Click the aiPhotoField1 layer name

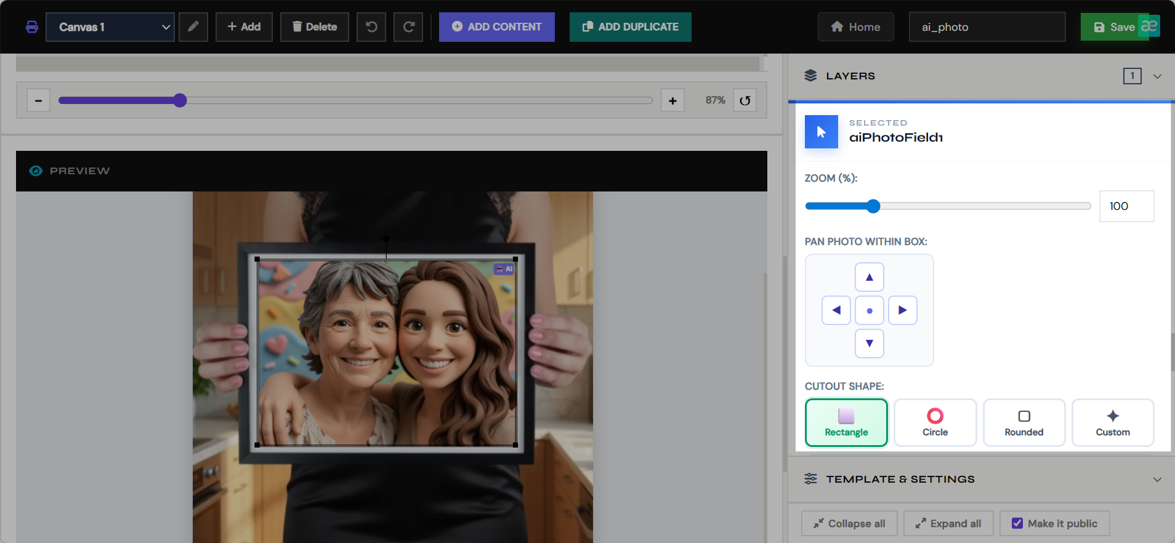896,137
